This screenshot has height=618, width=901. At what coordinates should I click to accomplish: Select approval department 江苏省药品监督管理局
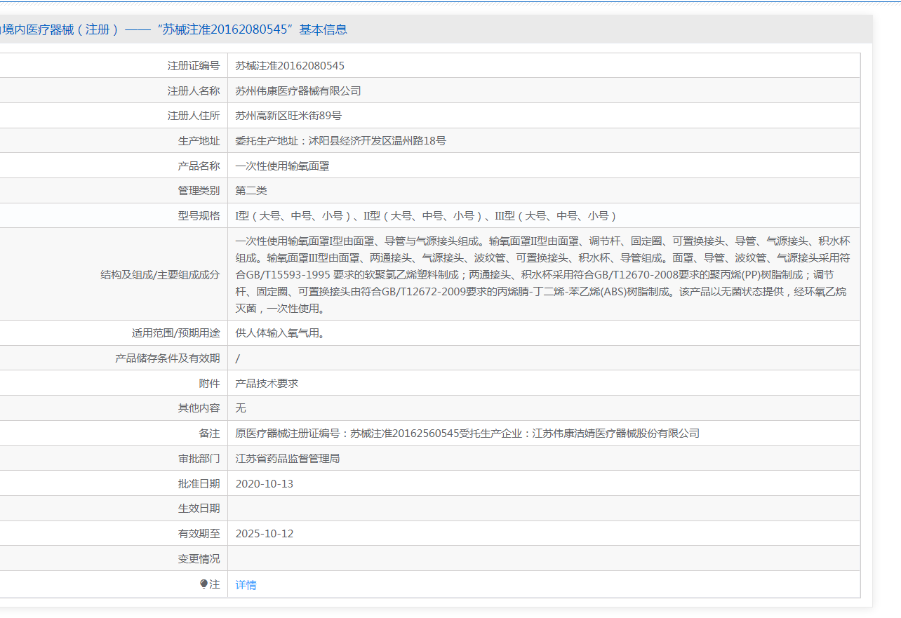288,459
